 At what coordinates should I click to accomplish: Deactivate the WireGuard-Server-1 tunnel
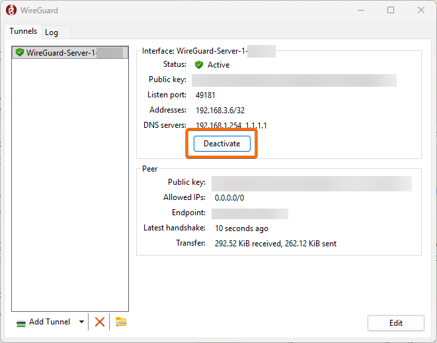(221, 144)
